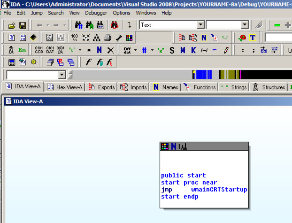The image size is (292, 223).
Task: Open the File menu
Action: click(x=7, y=13)
